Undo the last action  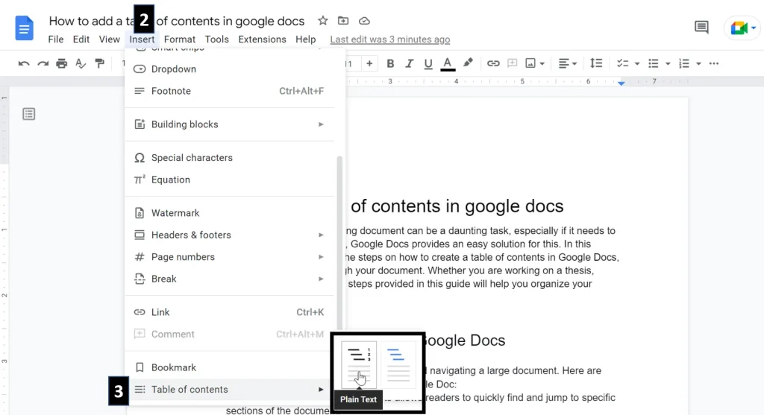[x=23, y=63]
